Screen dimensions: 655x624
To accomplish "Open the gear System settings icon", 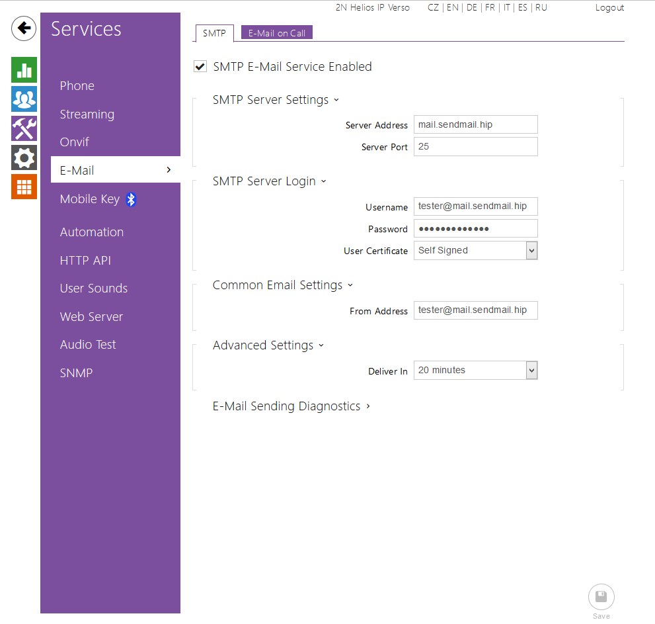I will pos(24,157).
